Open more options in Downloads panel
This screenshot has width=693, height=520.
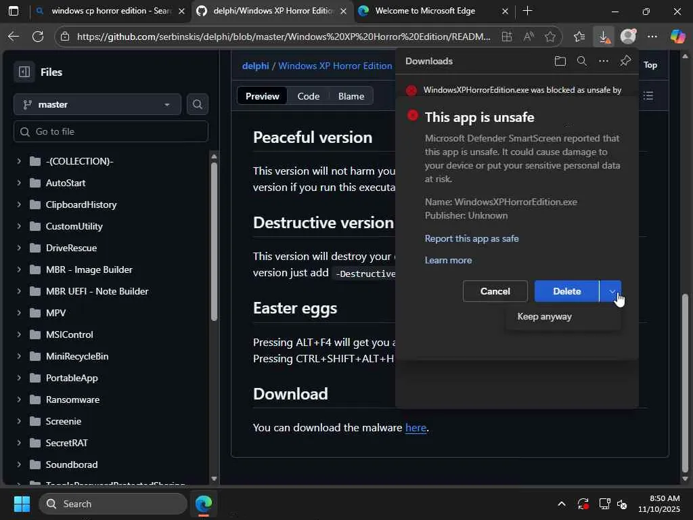[x=604, y=61]
